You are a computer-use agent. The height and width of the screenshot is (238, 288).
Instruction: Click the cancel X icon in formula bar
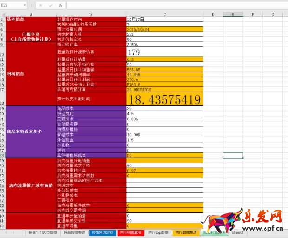(x=40, y=6)
